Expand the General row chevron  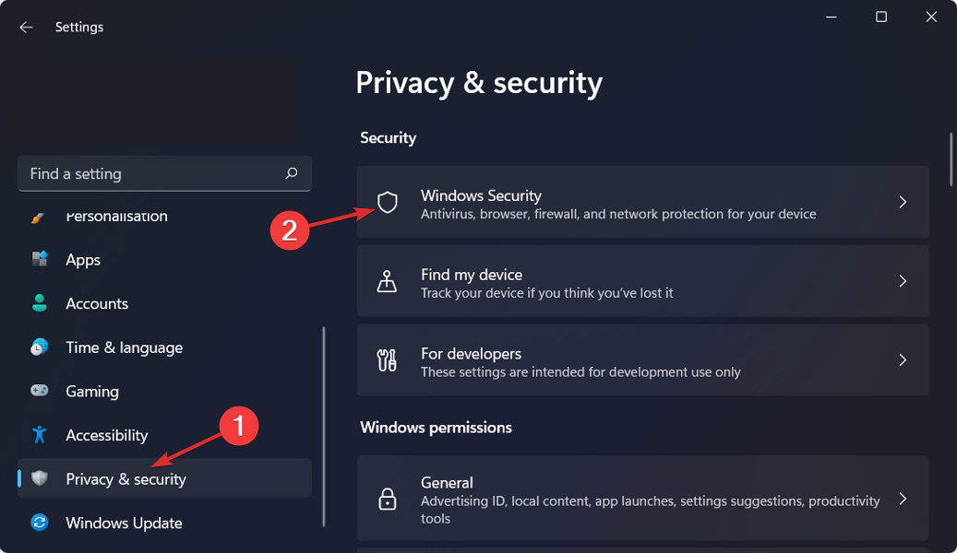[903, 499]
